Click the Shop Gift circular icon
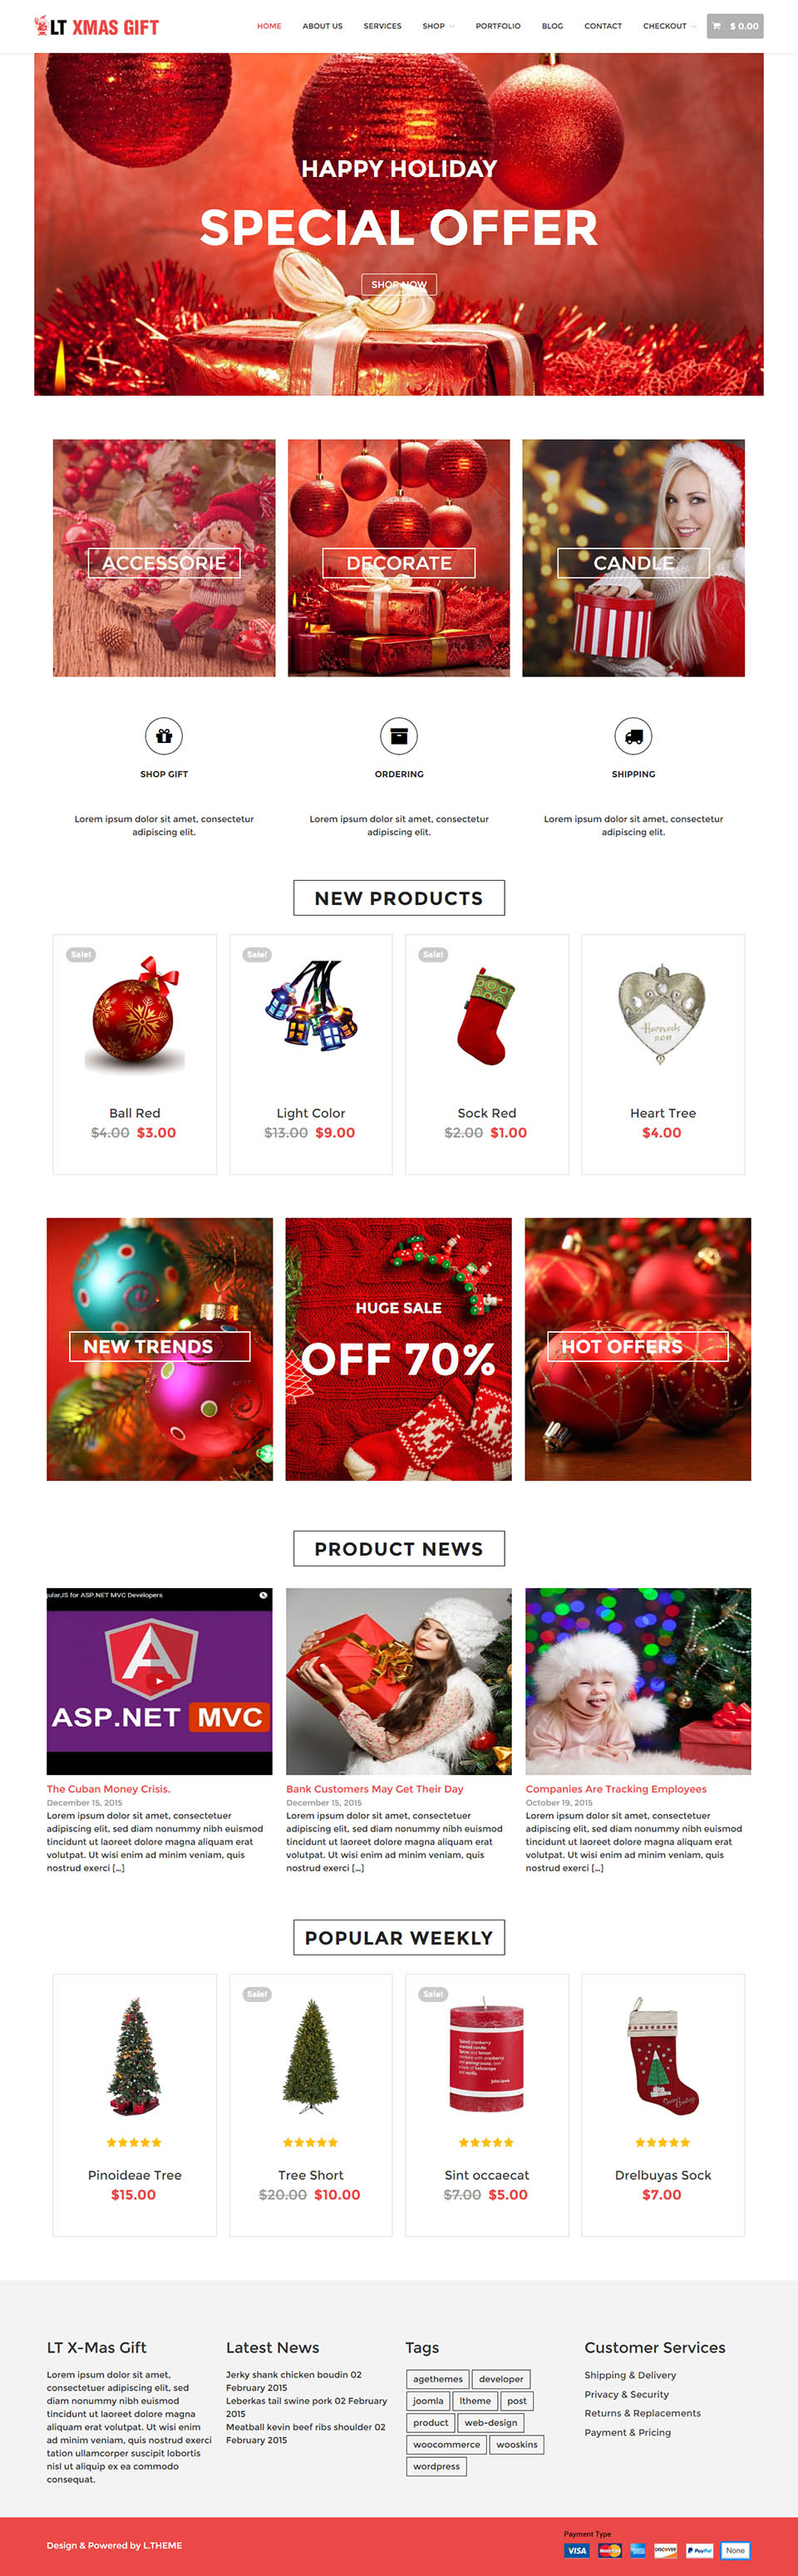This screenshot has width=798, height=2576. (x=164, y=736)
